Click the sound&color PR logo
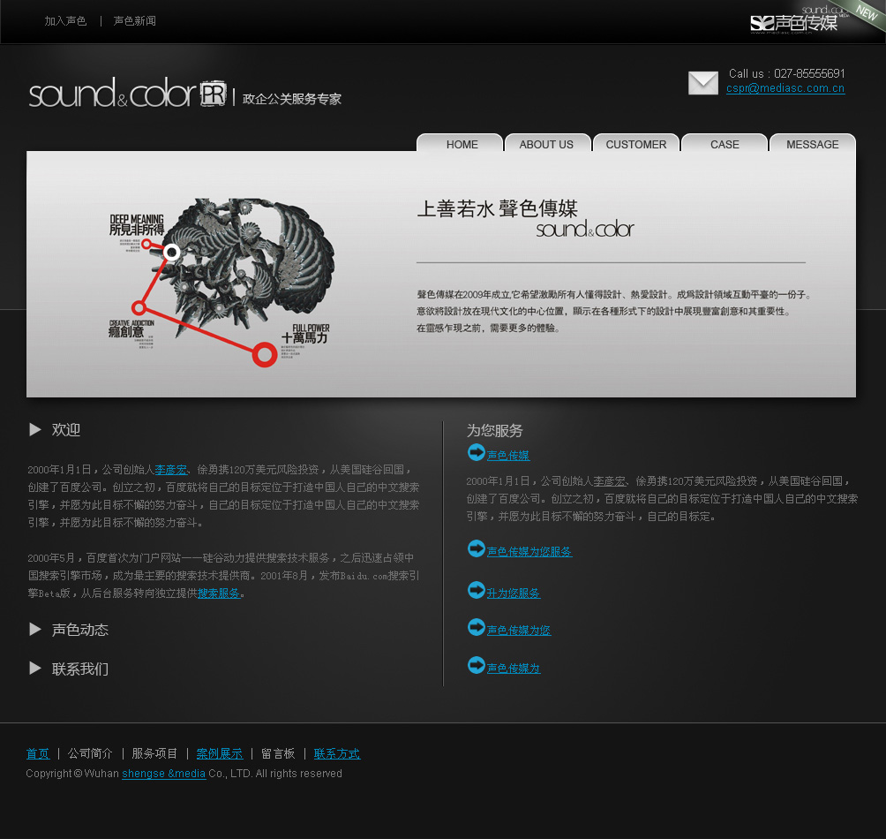This screenshot has width=886, height=839. 128,94
